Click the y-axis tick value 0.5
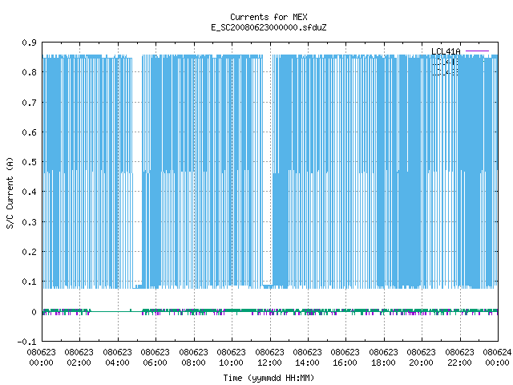The width and height of the screenshot is (513, 385). pos(29,162)
